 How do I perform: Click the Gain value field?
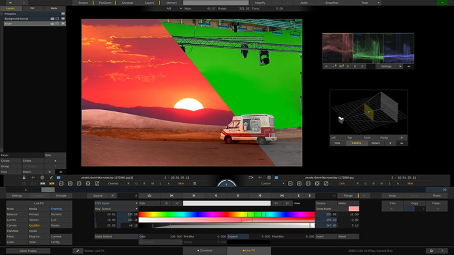click(x=160, y=236)
